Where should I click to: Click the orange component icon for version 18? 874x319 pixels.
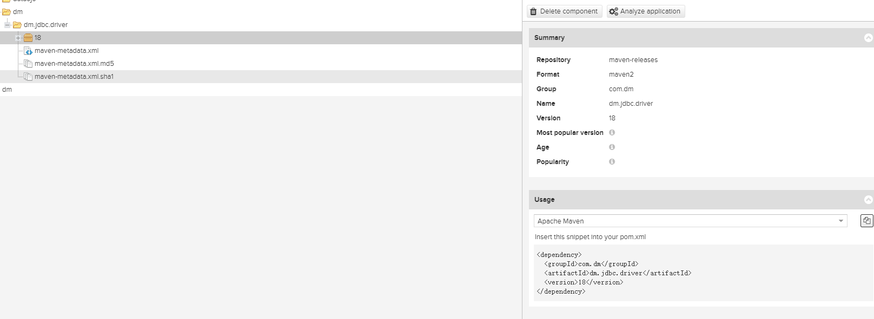[28, 38]
